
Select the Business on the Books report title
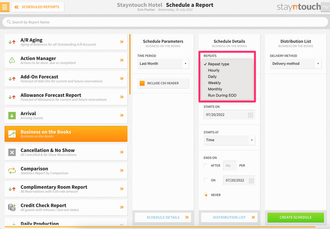click(x=46, y=132)
